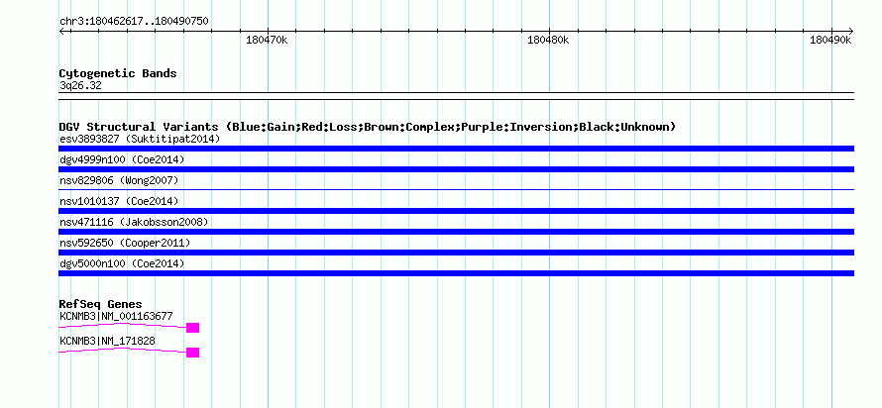The width and height of the screenshot is (882, 408).
Task: Select the thin blue line under nsv829806
Action: click(456, 190)
